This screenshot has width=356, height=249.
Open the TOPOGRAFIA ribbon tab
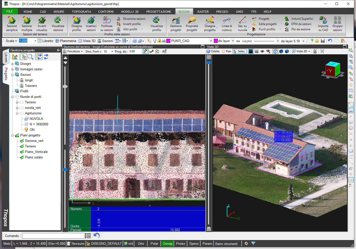point(81,12)
